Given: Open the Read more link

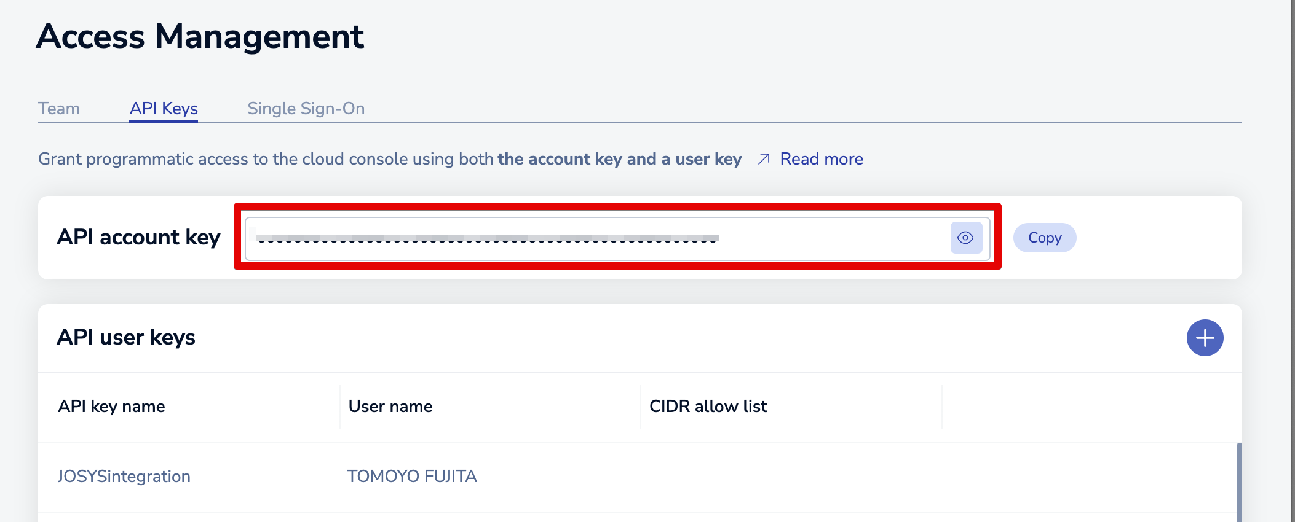Looking at the screenshot, I should (821, 159).
